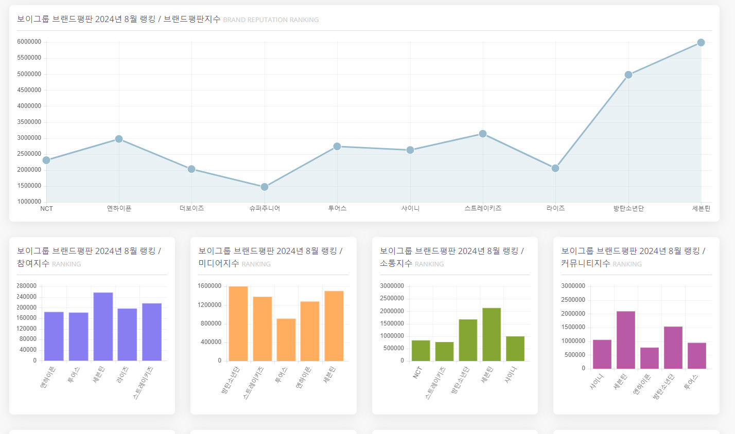735x434 pixels.
Task: Click the tallest 세븐틴 bar in 소통지수 chart
Action: pos(492,334)
